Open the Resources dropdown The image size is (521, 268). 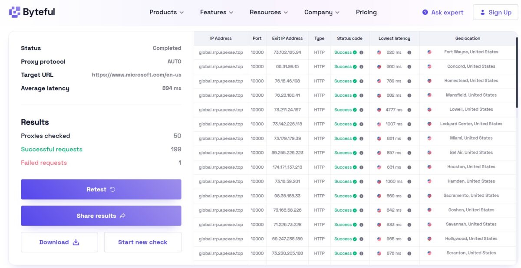coord(269,12)
